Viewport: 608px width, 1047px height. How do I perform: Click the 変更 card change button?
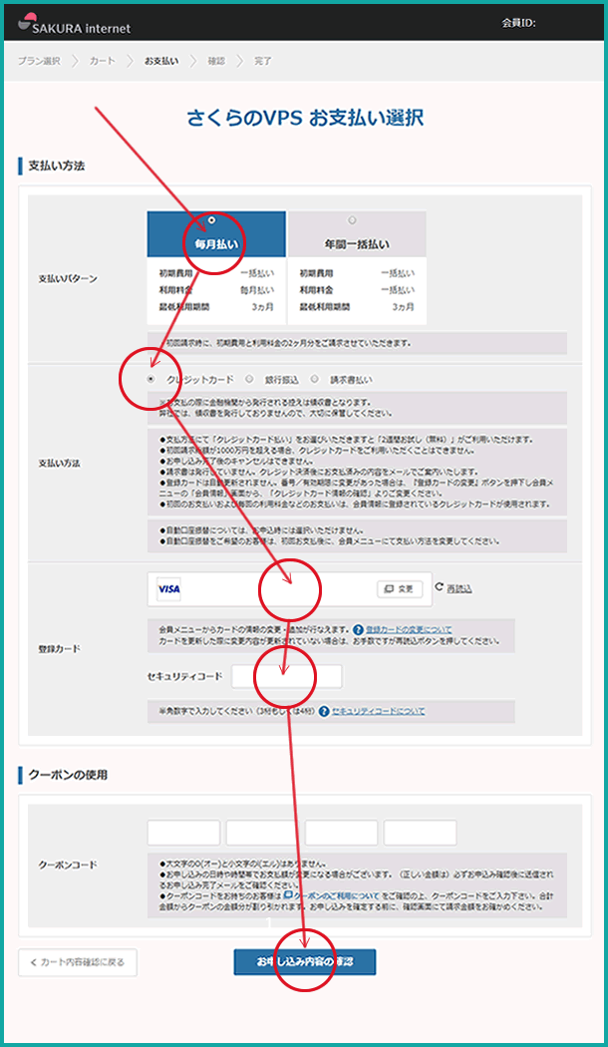pos(400,589)
